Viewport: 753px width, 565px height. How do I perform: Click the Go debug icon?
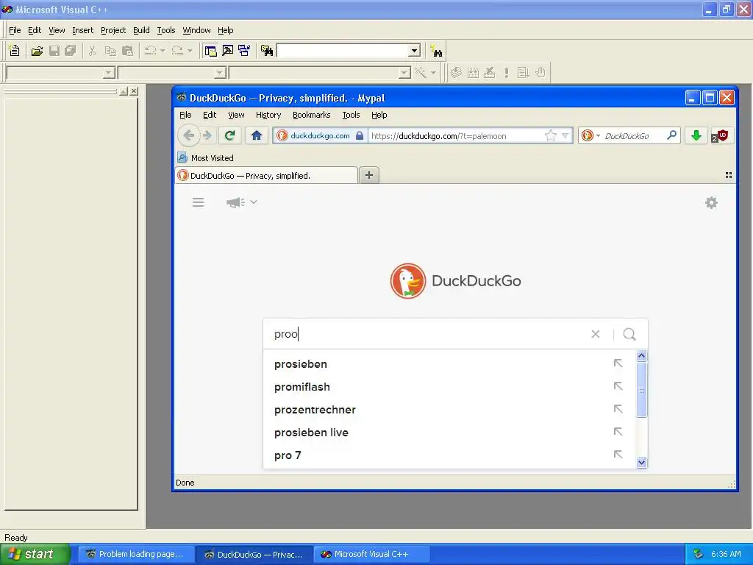click(523, 73)
